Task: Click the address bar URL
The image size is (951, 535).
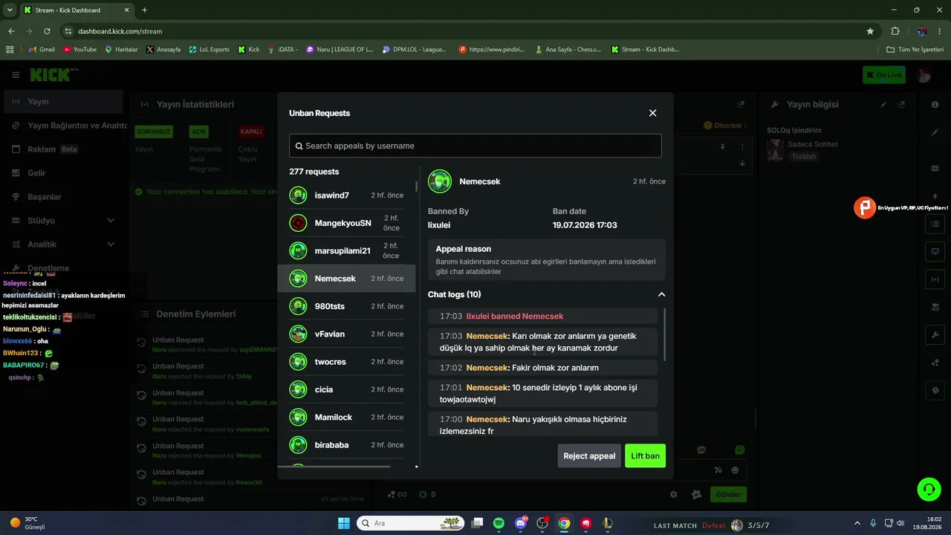Action: (x=120, y=31)
